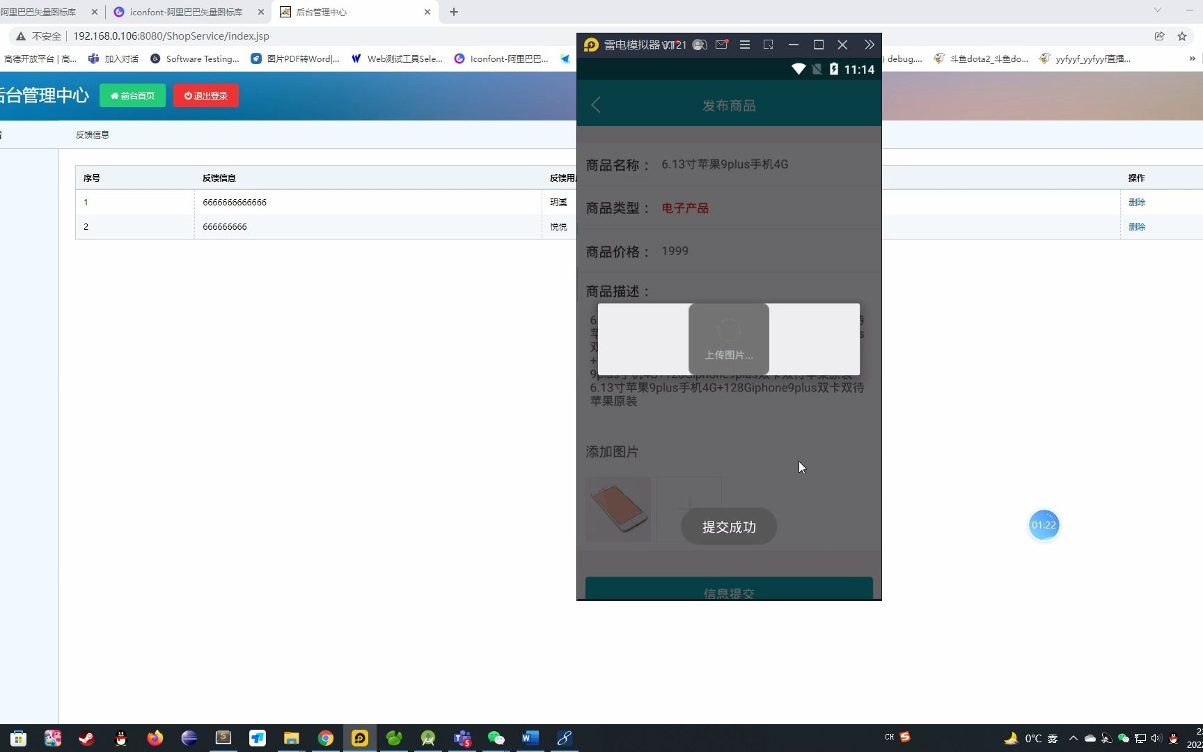Click the phone image thumbnail under 添加图片
1203x752 pixels.
click(618, 509)
